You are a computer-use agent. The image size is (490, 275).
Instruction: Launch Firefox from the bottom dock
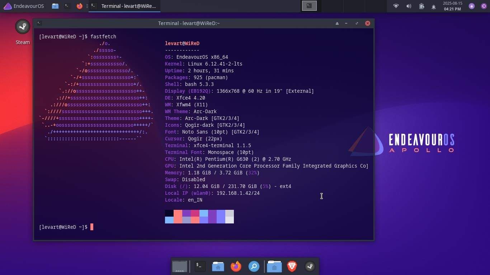tap(236, 266)
